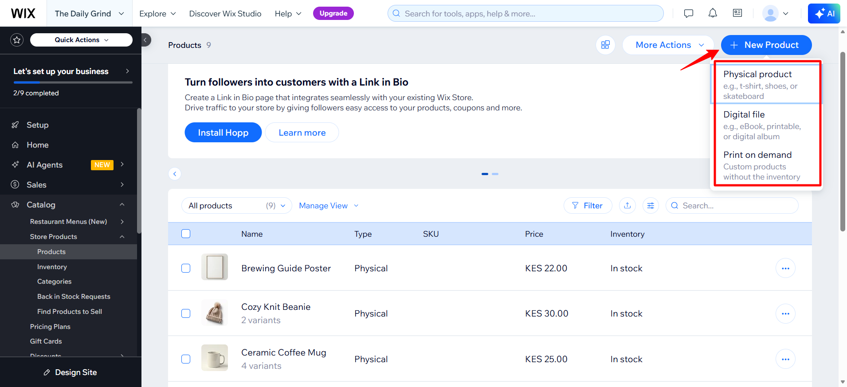Click the Cozy Knit Beanie thumbnail

coord(215,313)
